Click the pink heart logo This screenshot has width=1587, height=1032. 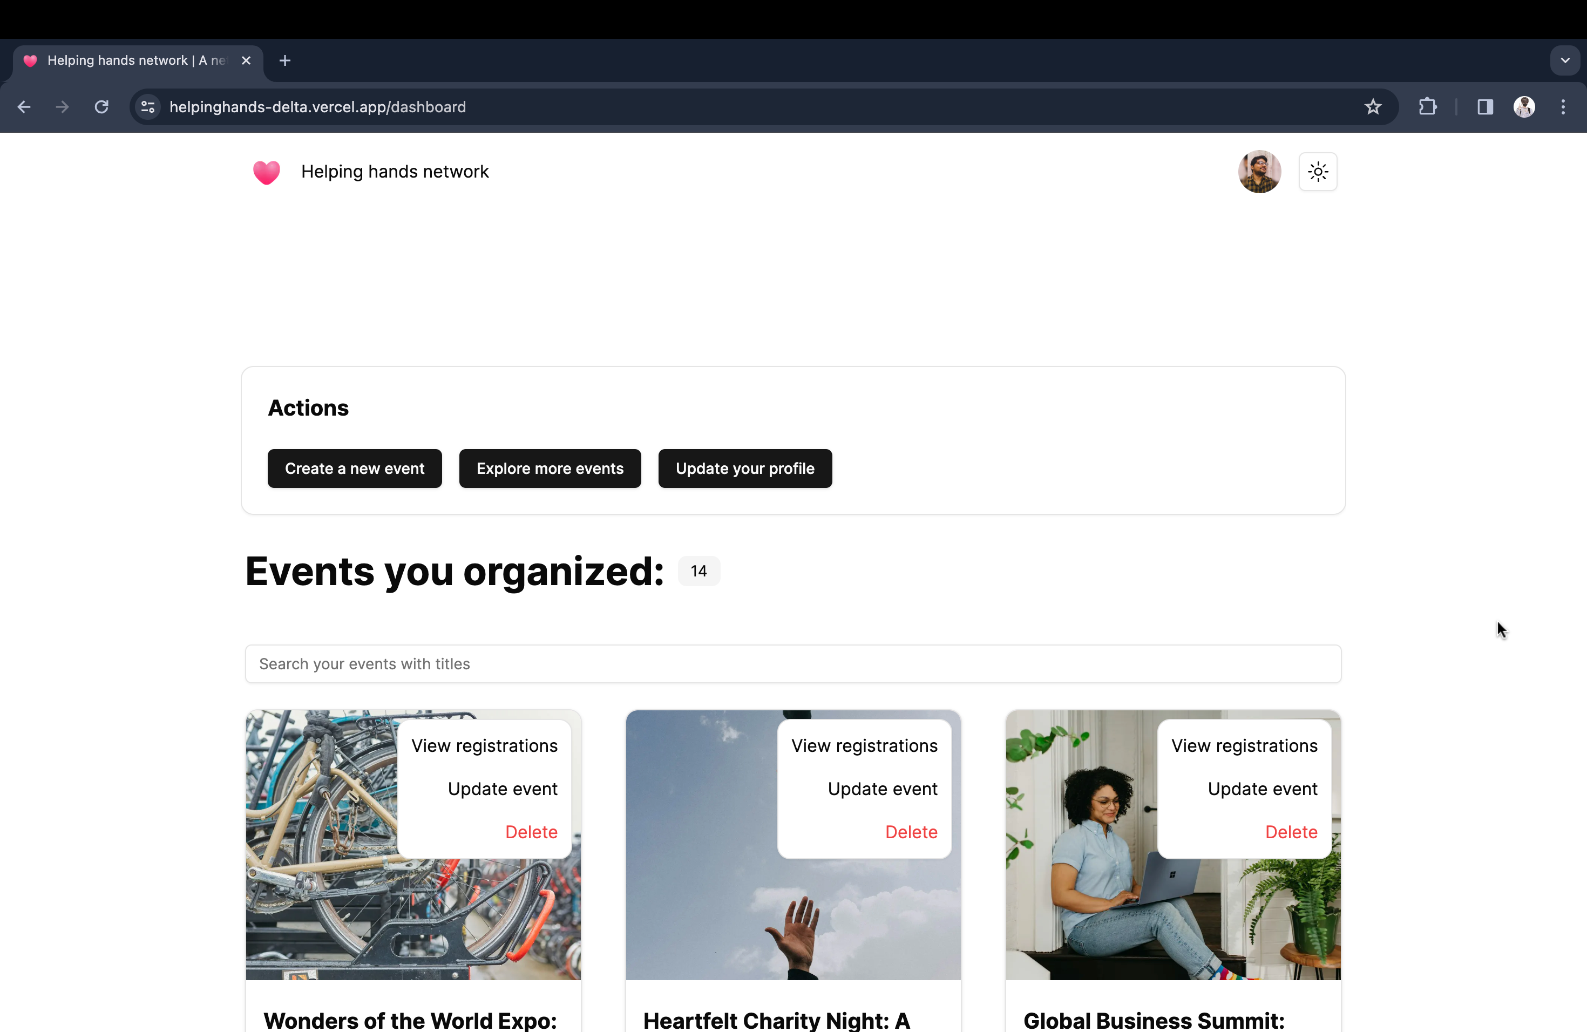point(267,172)
